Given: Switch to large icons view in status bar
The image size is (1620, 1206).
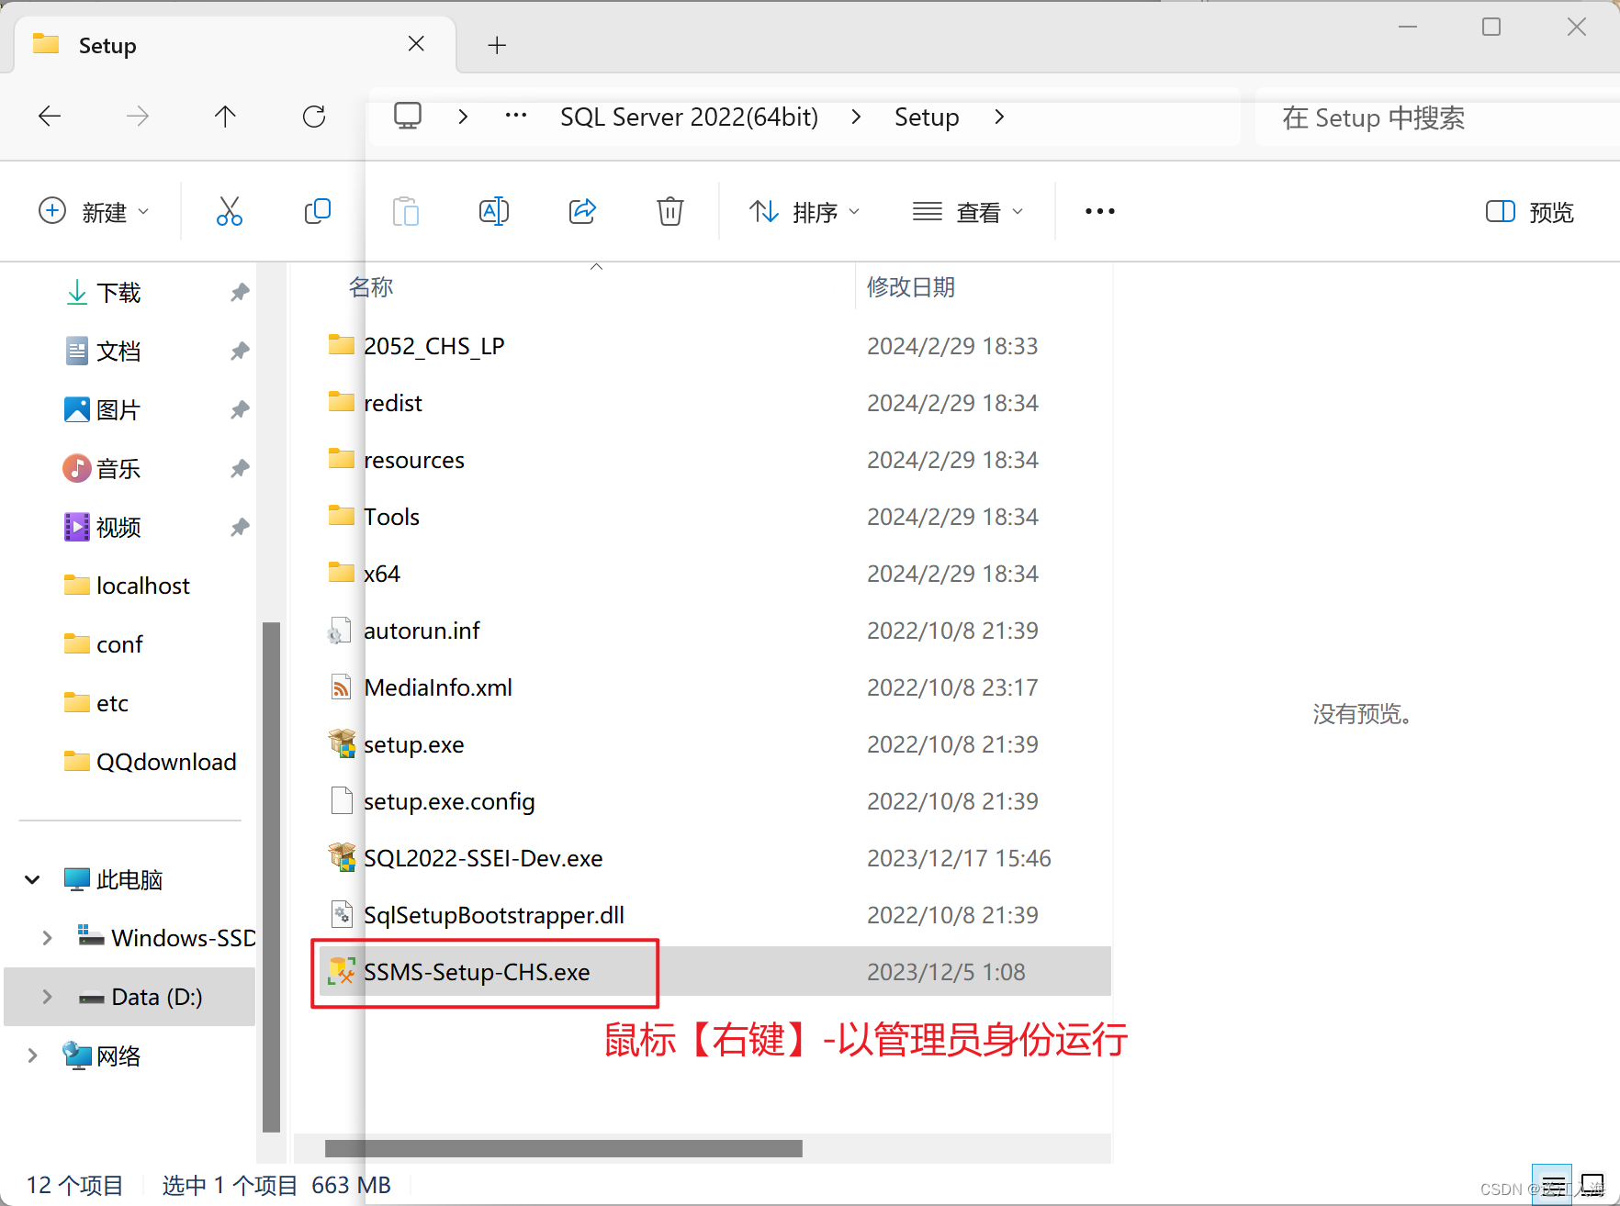Looking at the screenshot, I should coord(1592,1185).
